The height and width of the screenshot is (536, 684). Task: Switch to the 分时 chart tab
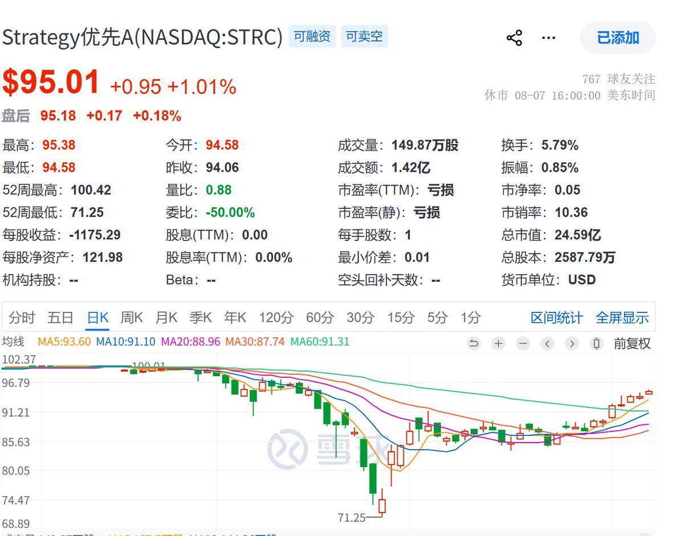pyautogui.click(x=22, y=318)
